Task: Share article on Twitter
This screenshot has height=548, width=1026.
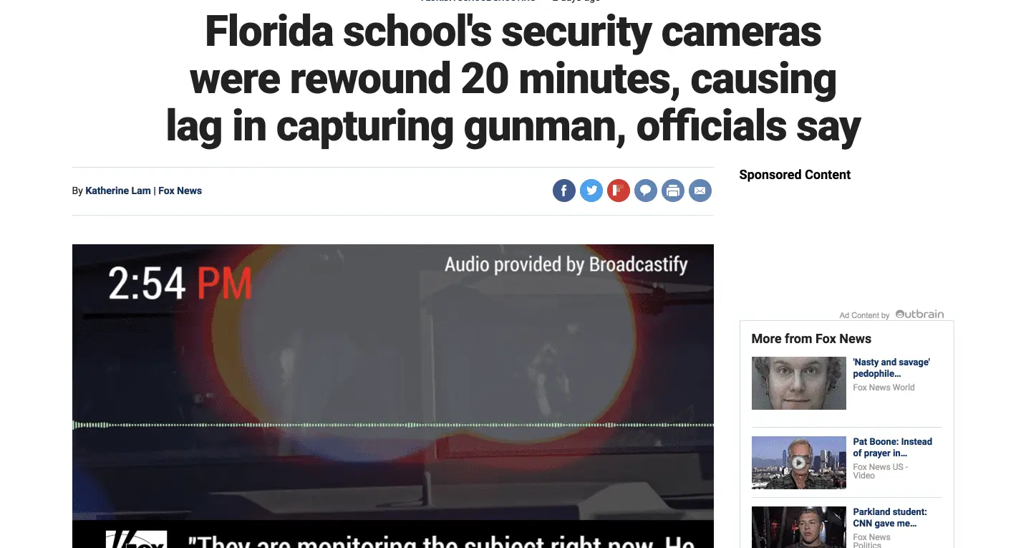Action: point(591,191)
